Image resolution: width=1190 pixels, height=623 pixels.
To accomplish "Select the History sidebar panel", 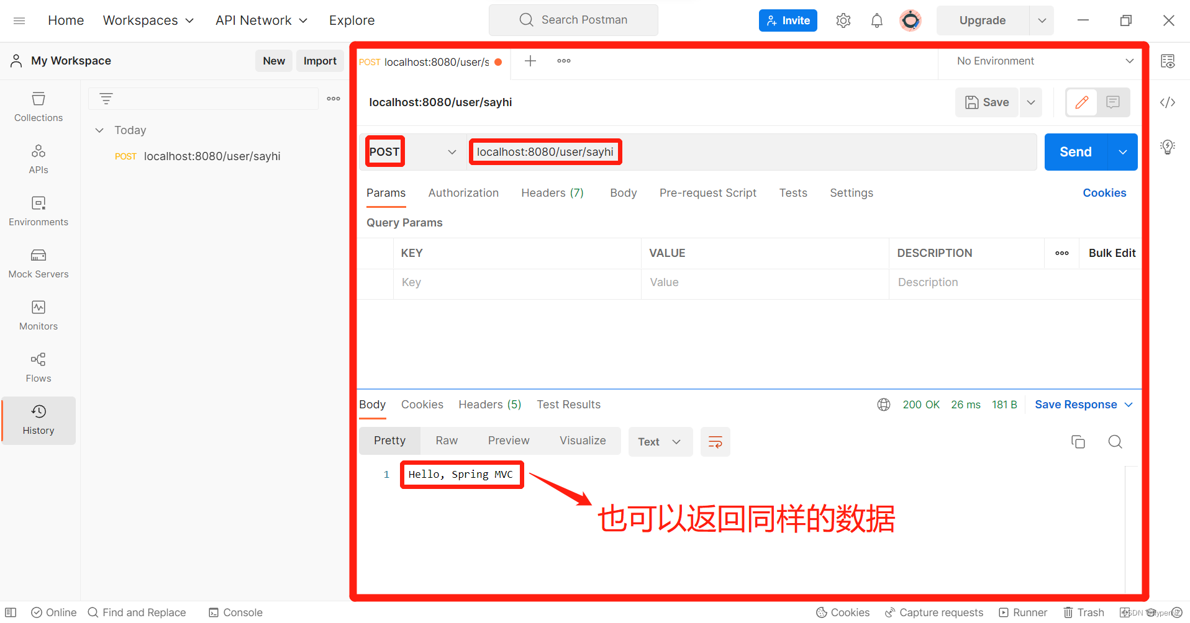I will (39, 420).
